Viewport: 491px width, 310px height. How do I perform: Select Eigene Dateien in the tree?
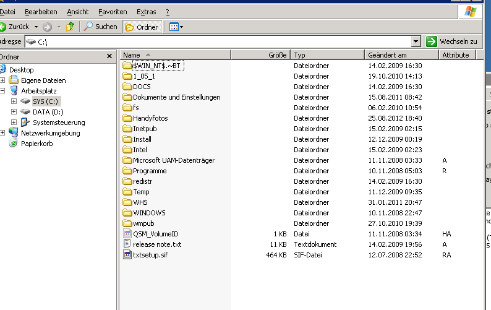(43, 80)
